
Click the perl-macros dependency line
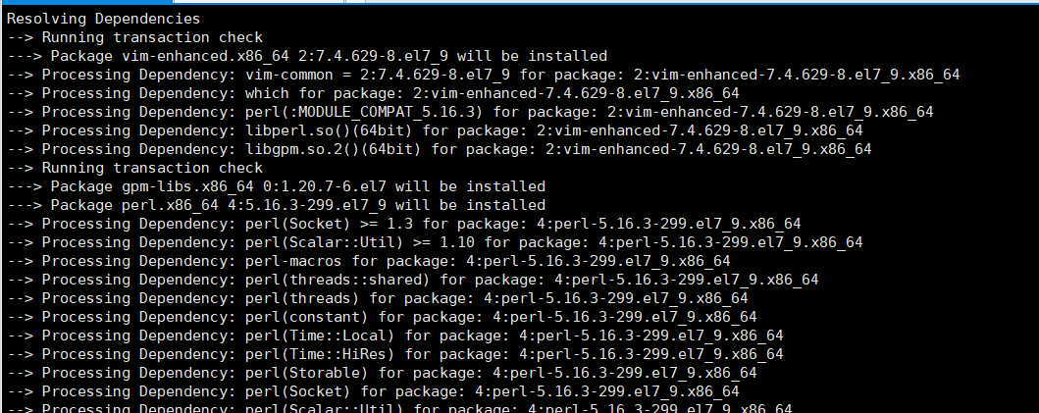pyautogui.click(x=369, y=261)
